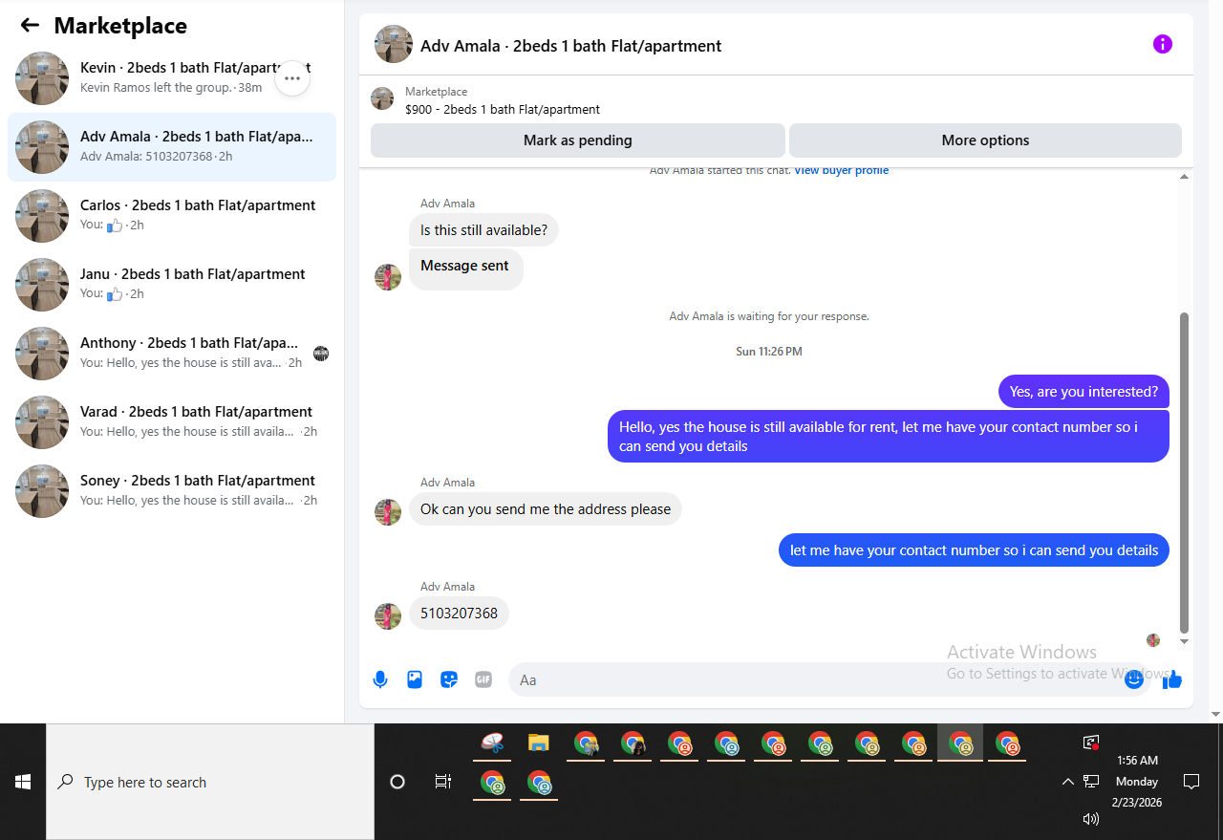Open Kevin's 2beds 1 bath conversation
Viewport: 1223px width, 840px height.
172,78
